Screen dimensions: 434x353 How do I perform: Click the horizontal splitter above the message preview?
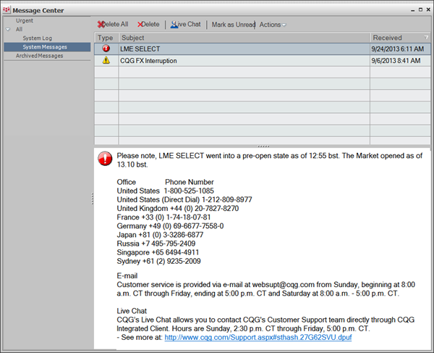[263, 146]
